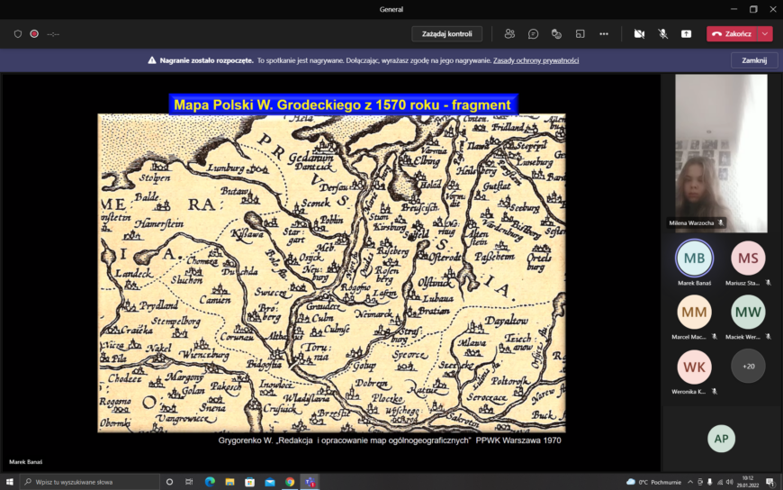This screenshot has width=783, height=490.
Task: Open the reactions icon in toolbar
Action: 556,34
